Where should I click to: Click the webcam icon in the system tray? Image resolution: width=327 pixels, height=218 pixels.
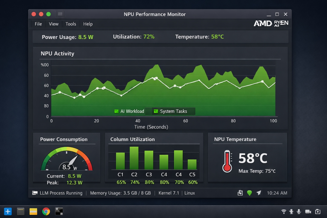(x=308, y=211)
